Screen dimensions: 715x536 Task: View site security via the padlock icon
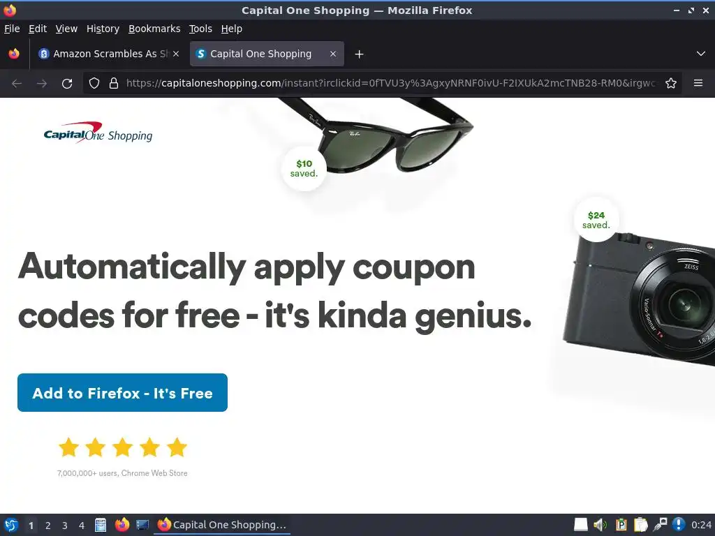[x=114, y=84]
